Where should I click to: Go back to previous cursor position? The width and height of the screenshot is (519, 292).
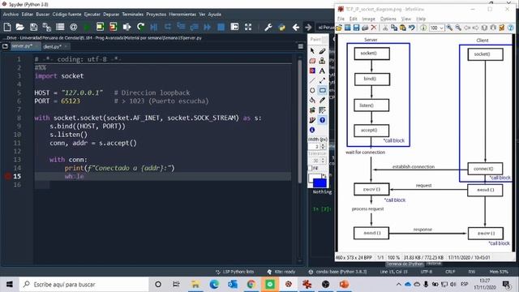(295, 27)
